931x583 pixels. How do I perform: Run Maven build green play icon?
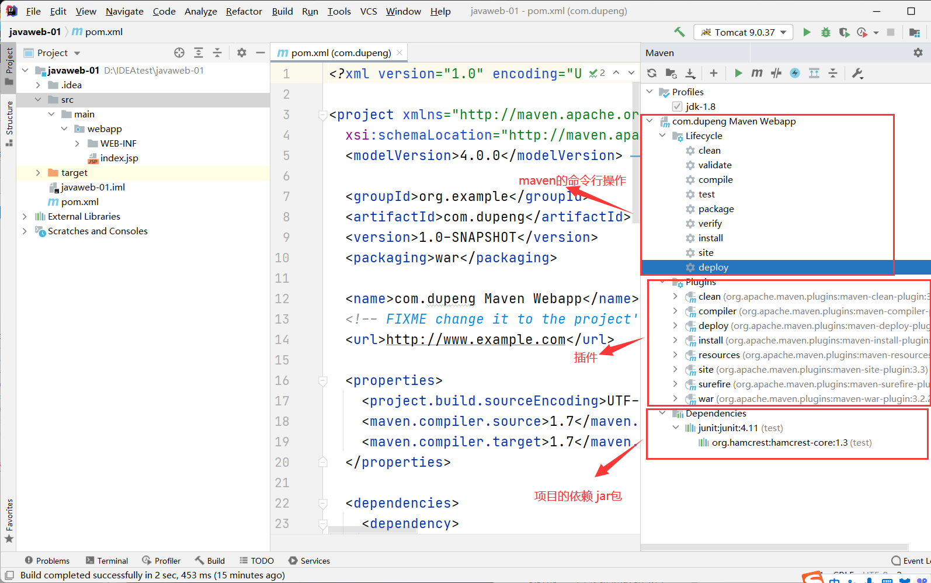[738, 73]
